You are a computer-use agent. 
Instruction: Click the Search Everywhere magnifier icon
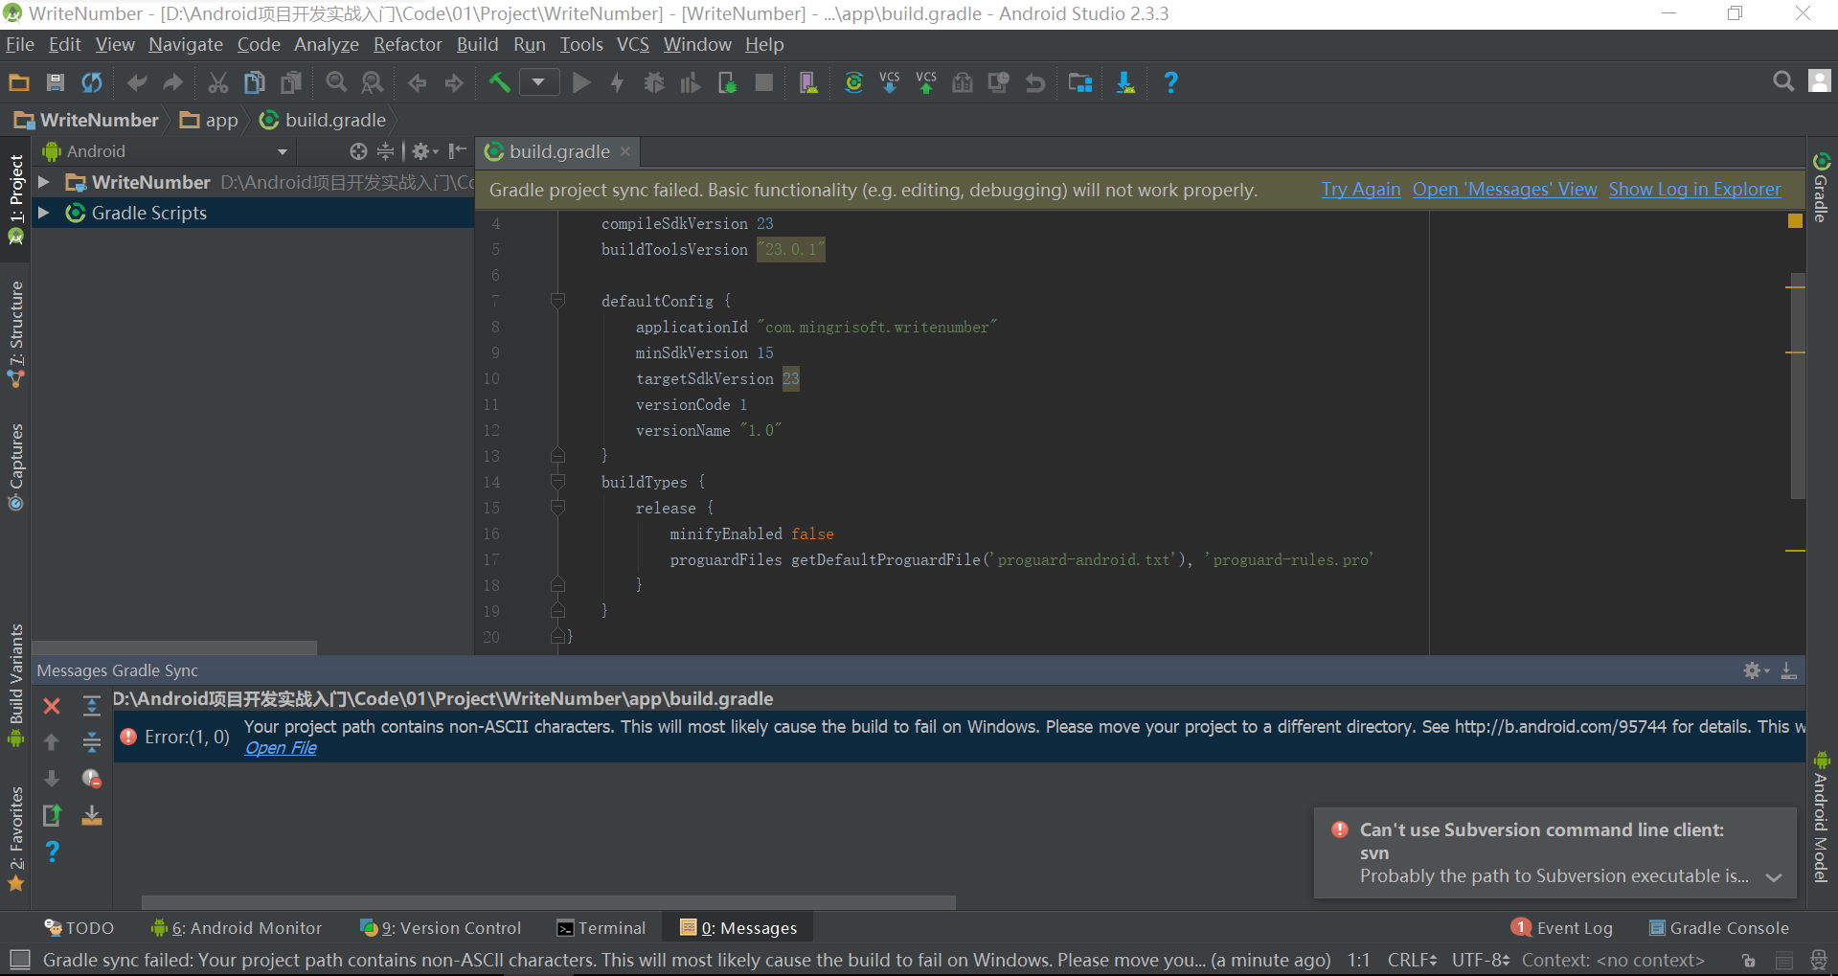pos(1783,82)
